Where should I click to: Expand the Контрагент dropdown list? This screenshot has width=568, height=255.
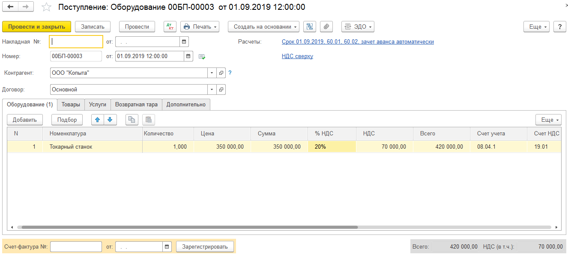pyautogui.click(x=212, y=73)
